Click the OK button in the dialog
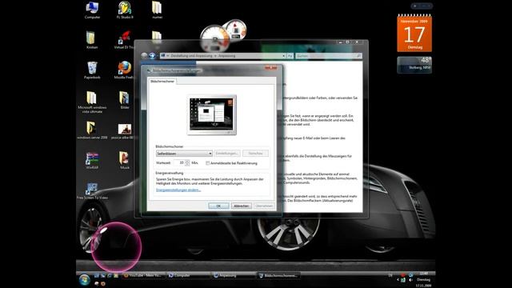Screen dimensions: 512x288 [218, 206]
